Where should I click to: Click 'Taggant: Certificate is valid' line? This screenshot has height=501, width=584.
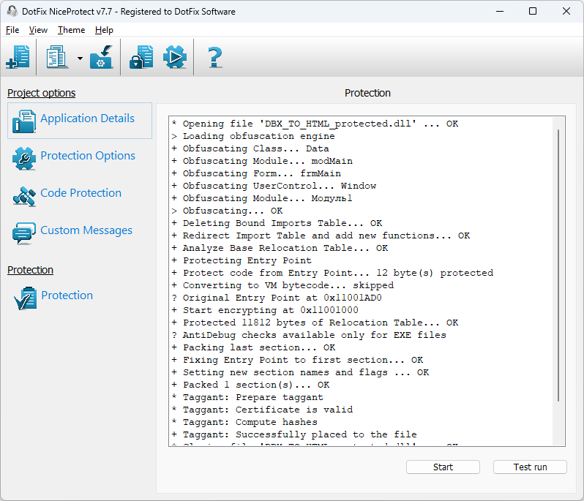click(x=262, y=410)
